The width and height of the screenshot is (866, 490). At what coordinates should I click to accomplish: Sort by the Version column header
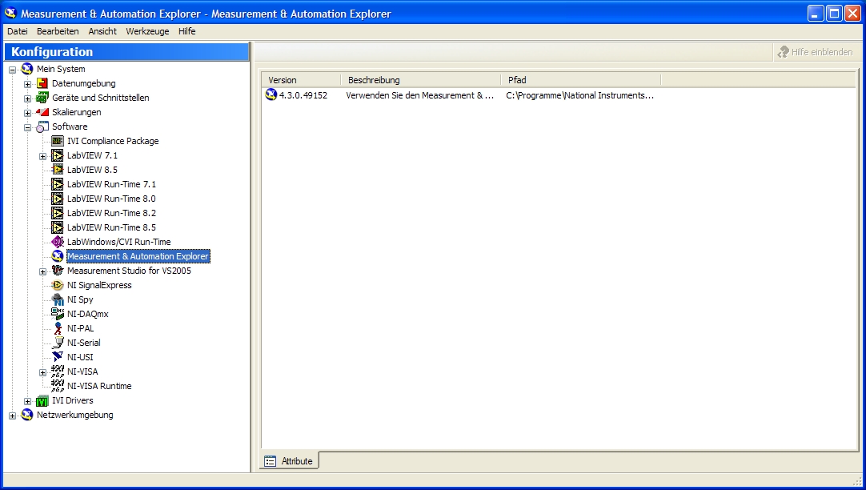pyautogui.click(x=301, y=80)
